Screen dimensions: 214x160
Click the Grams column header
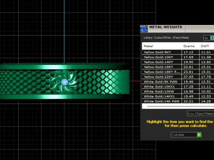tap(189, 46)
